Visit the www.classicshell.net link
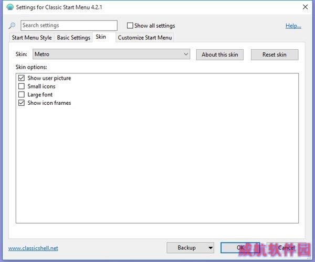The image size is (315, 262). pyautogui.click(x=33, y=248)
